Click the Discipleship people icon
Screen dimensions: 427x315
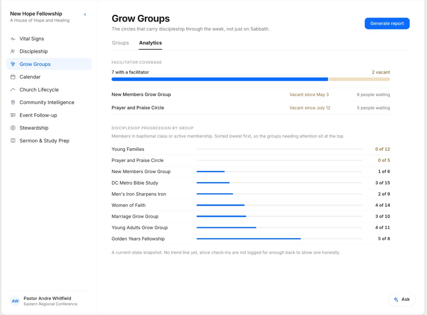[x=13, y=51]
